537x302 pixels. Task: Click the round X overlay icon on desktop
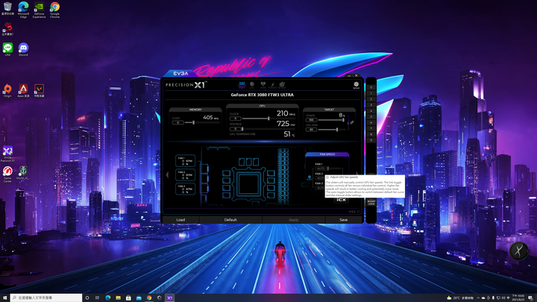point(518,251)
